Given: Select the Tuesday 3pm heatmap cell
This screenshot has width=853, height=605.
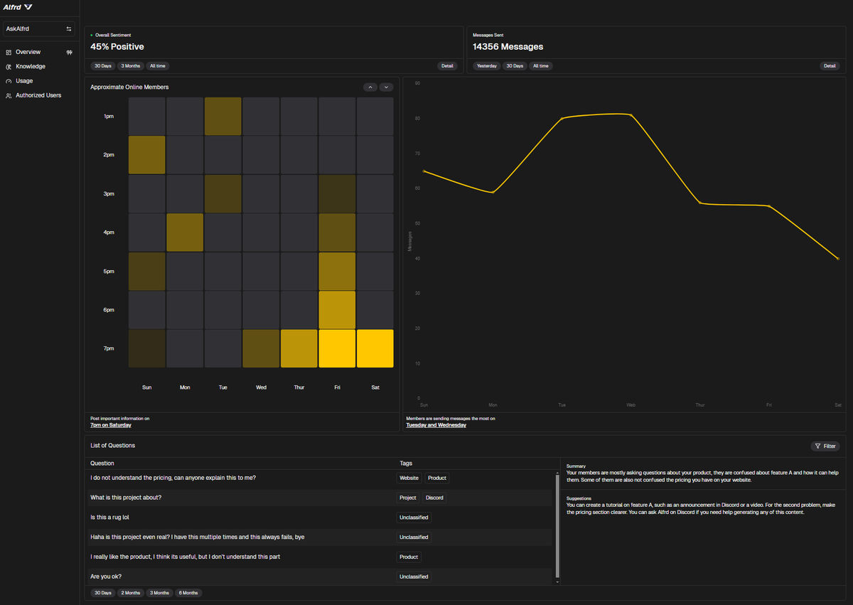Looking at the screenshot, I should (223, 193).
